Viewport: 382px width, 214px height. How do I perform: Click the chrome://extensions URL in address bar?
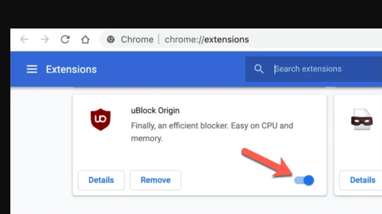(x=207, y=39)
